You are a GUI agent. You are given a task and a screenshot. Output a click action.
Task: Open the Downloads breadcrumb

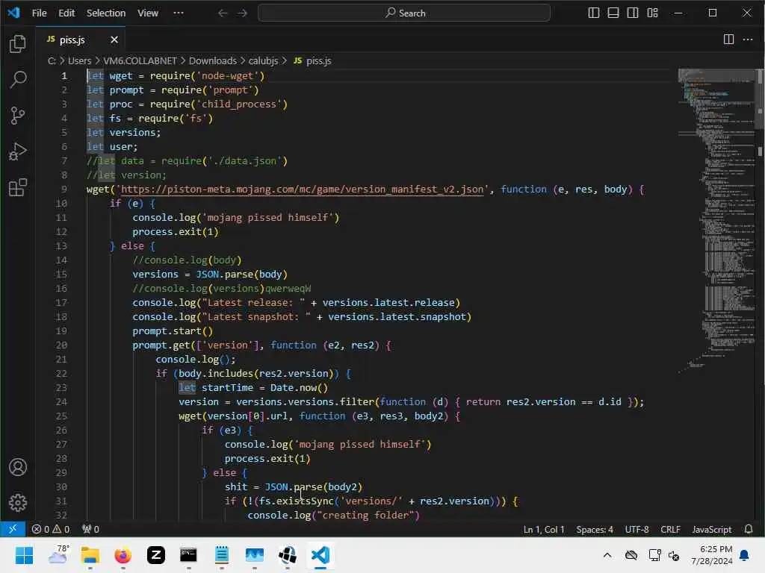pyautogui.click(x=213, y=61)
